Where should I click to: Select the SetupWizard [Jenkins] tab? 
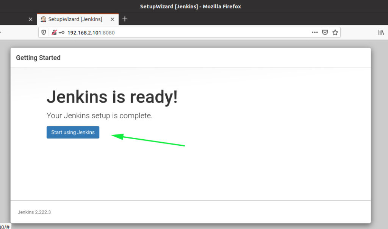(x=78, y=19)
